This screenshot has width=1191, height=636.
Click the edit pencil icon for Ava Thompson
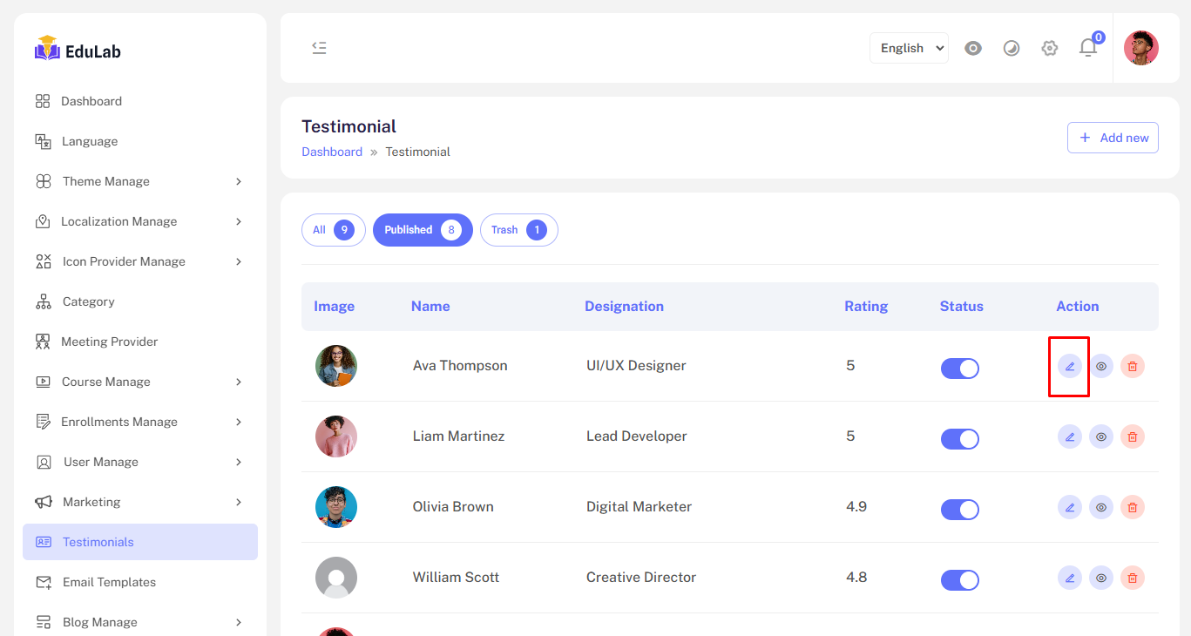1069,366
